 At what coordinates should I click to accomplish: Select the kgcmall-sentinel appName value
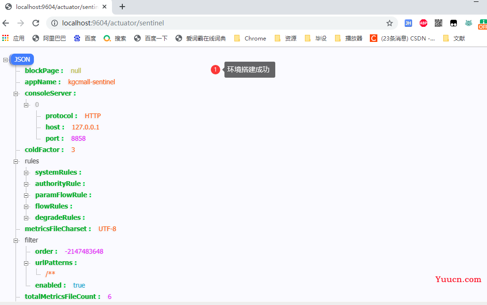coord(92,82)
